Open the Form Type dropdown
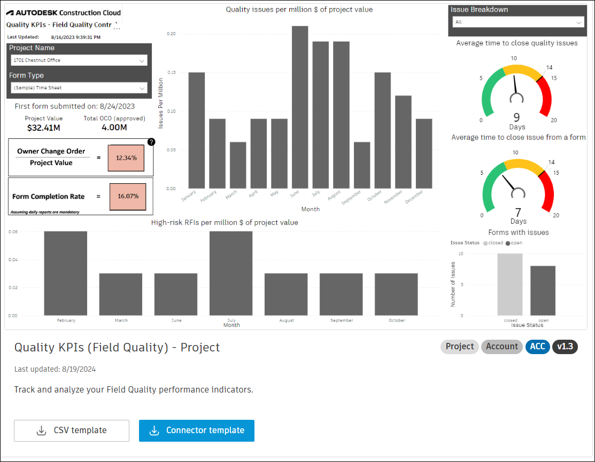Viewport: 595px width, 462px height. 79,88
